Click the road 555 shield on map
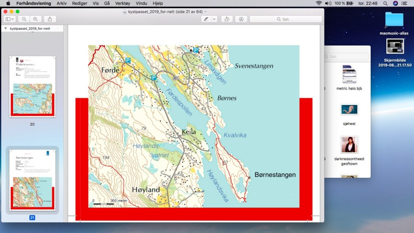 click(x=176, y=78)
